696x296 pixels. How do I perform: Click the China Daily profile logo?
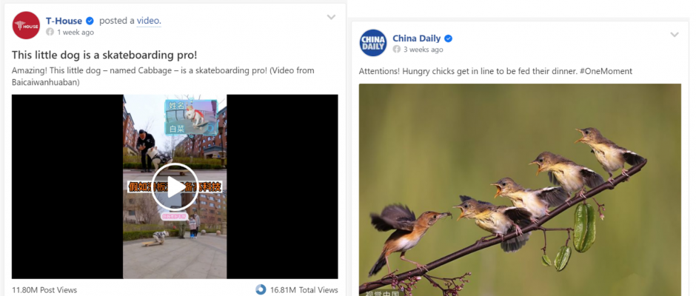click(x=373, y=43)
